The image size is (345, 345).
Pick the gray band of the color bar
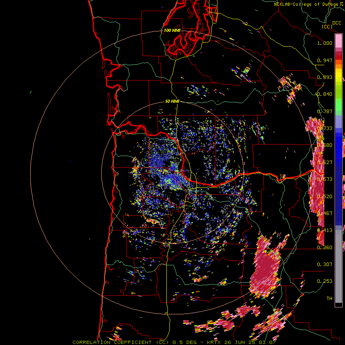coord(338,266)
